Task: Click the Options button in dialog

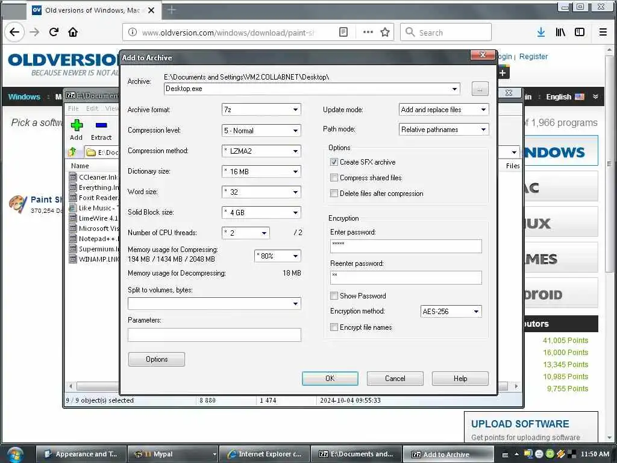Action: [157, 359]
